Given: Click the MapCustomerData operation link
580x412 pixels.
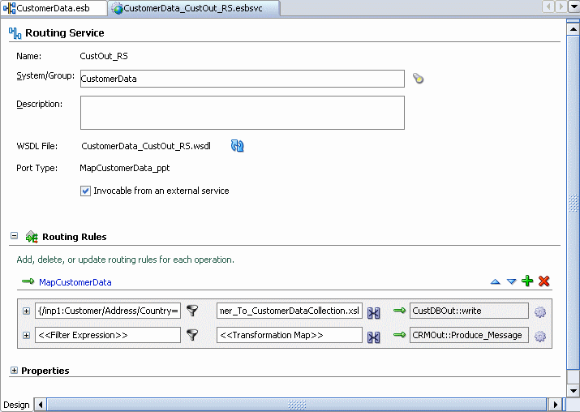Looking at the screenshot, I should [75, 282].
